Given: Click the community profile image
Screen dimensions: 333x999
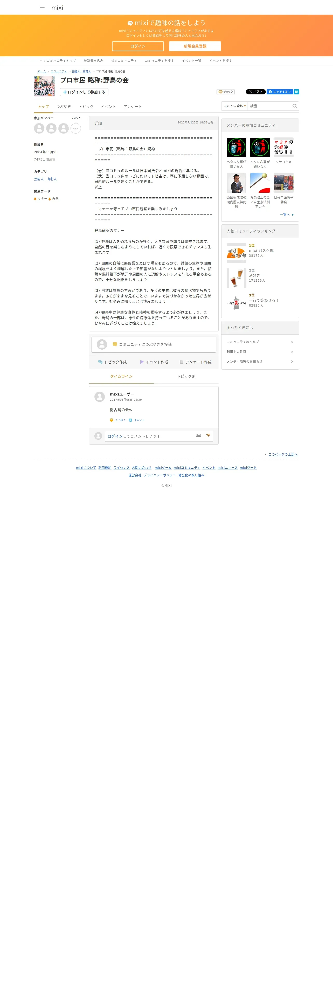Looking at the screenshot, I should coord(44,86).
